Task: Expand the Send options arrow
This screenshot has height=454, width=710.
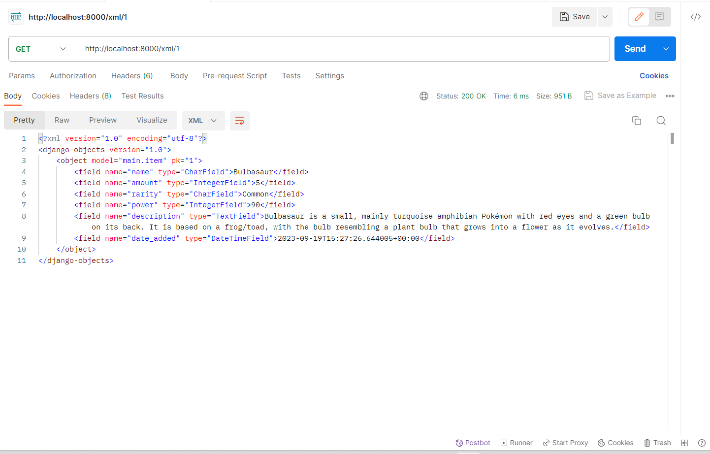Action: pyautogui.click(x=666, y=49)
